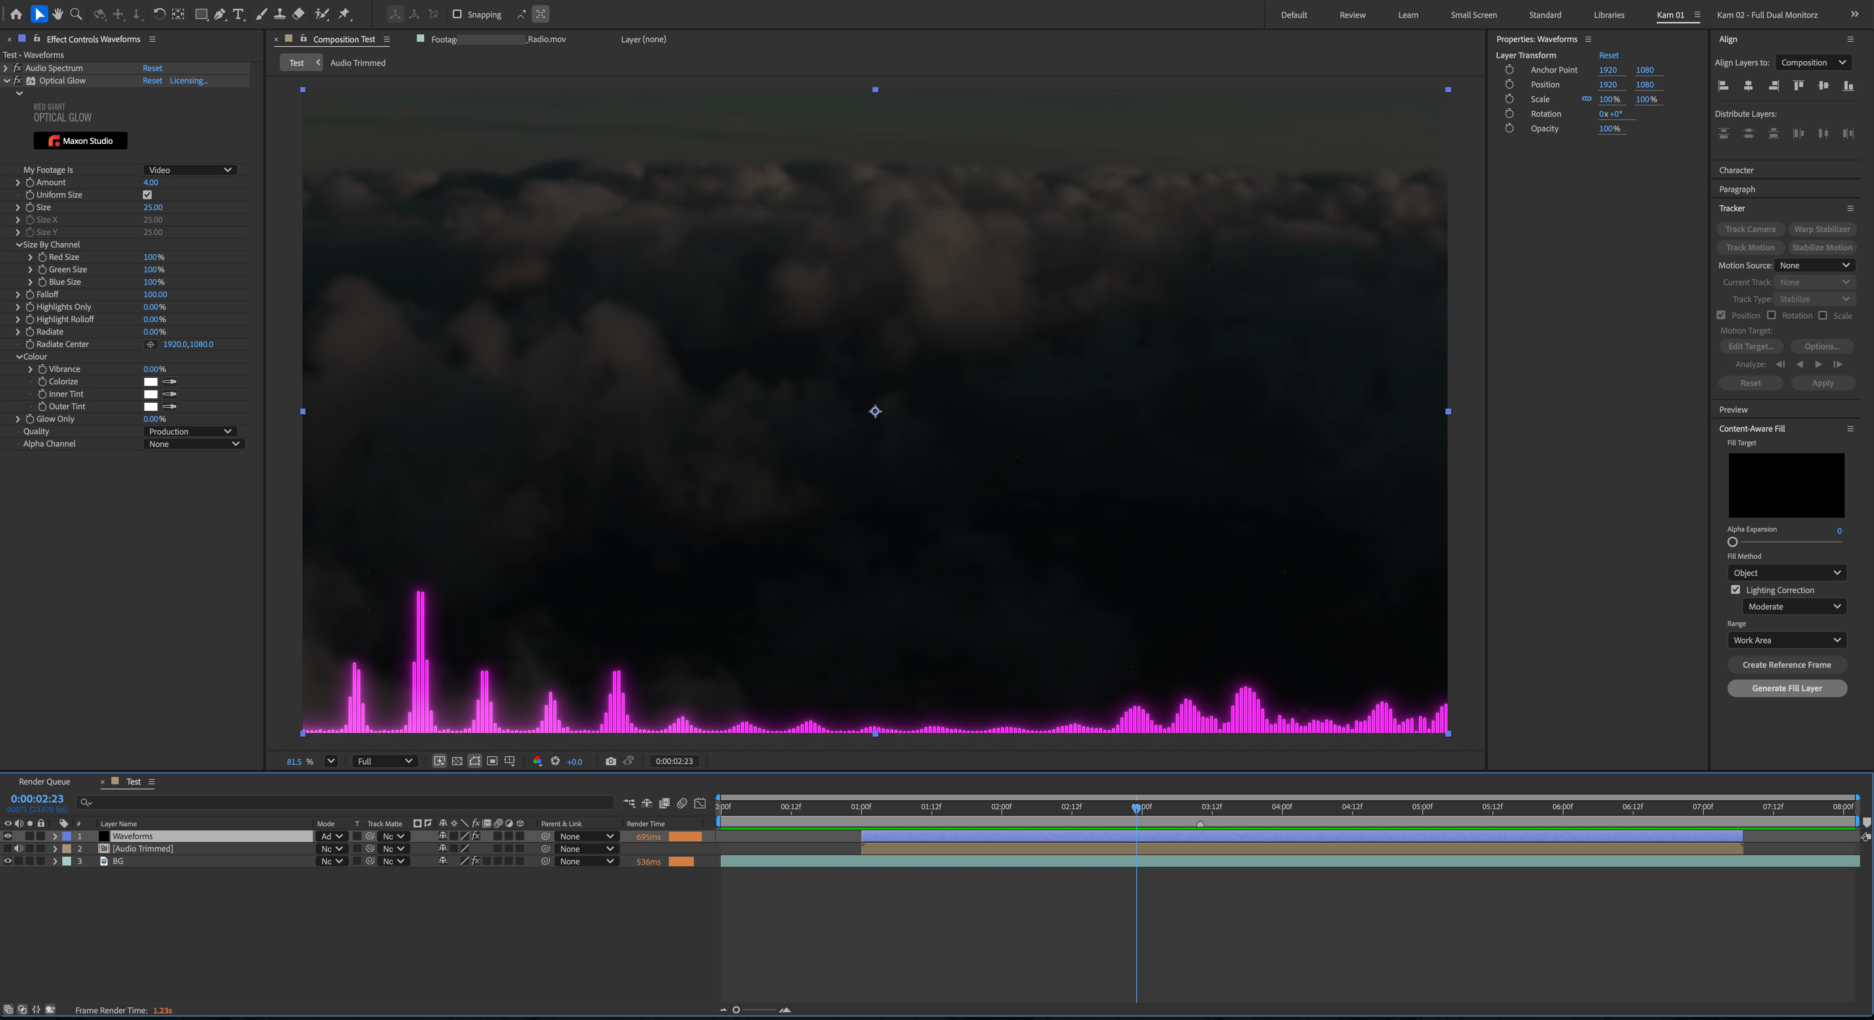
Task: Align layers to left edge
Action: pyautogui.click(x=1723, y=86)
